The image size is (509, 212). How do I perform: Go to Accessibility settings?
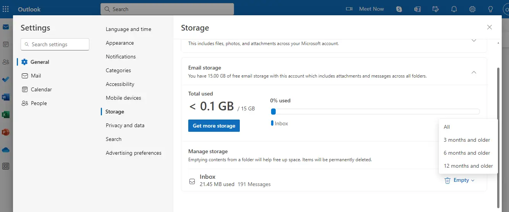pyautogui.click(x=120, y=84)
